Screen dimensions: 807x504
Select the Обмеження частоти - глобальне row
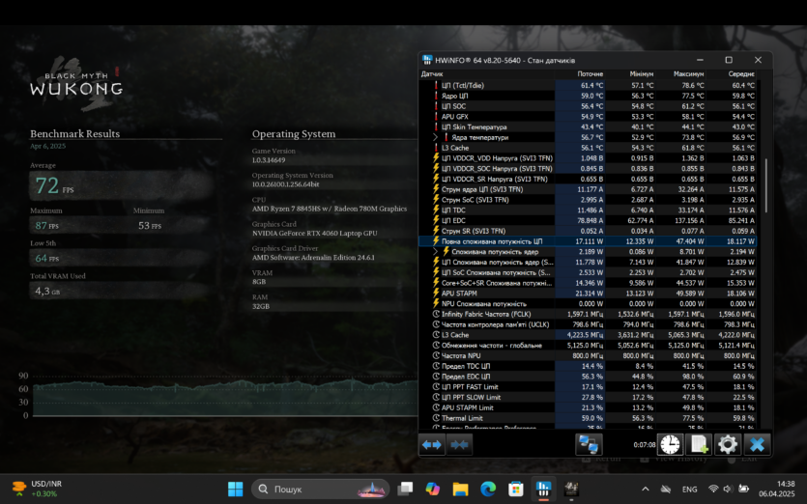pyautogui.click(x=588, y=345)
